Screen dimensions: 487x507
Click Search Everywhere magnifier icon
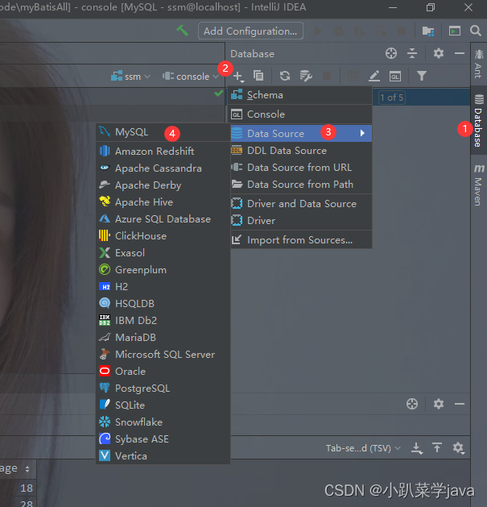[476, 31]
